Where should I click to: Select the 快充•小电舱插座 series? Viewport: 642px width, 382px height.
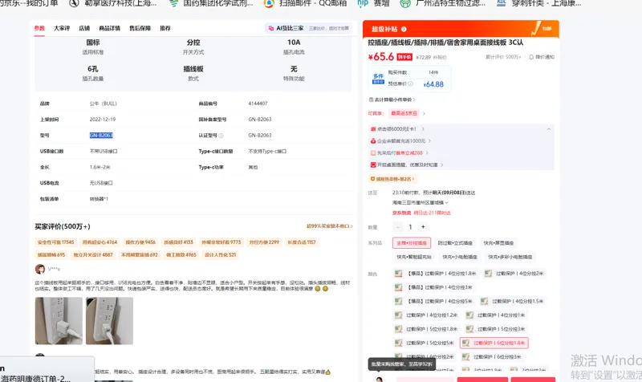459,257
